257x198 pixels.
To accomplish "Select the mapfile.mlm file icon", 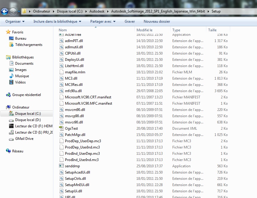I will (61, 72).
